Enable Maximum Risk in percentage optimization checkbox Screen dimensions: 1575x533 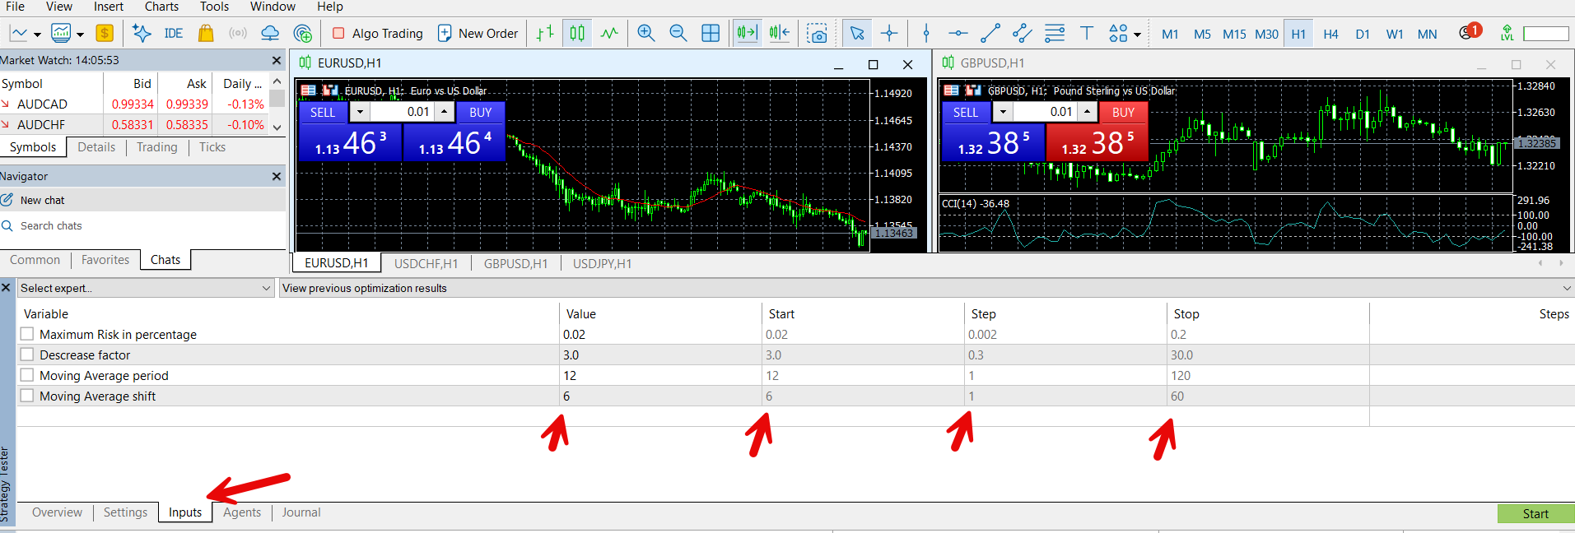coord(27,334)
